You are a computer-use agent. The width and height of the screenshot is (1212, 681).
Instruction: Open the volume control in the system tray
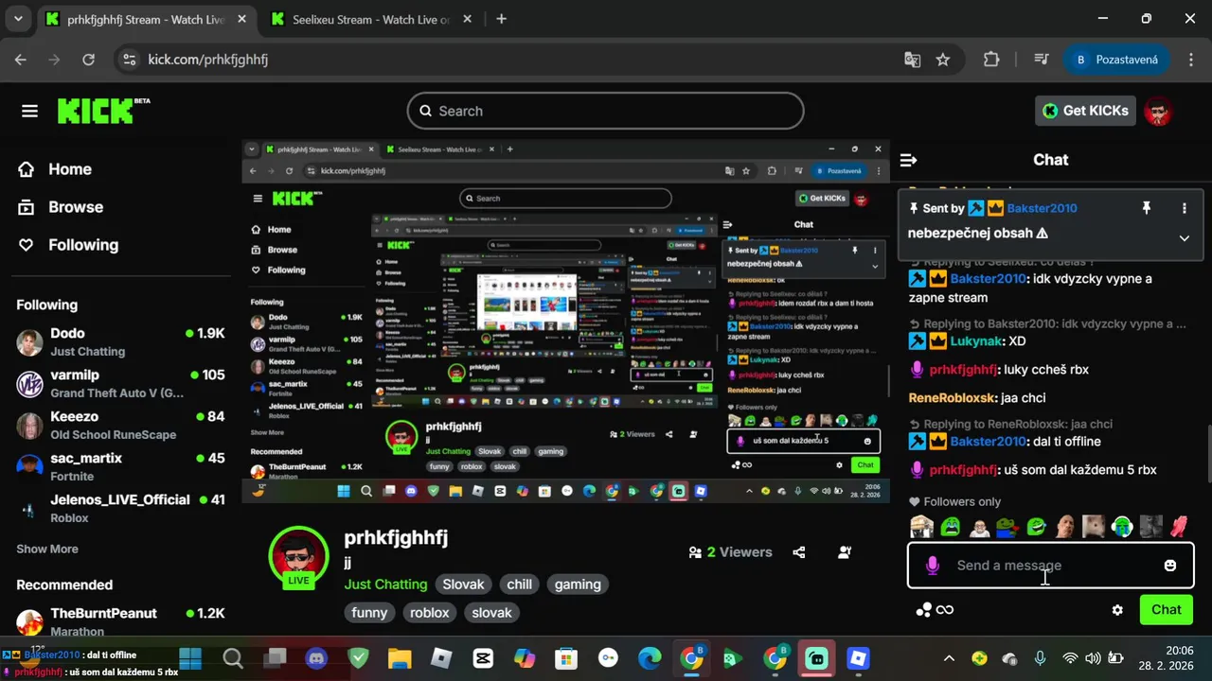[x=1093, y=658]
